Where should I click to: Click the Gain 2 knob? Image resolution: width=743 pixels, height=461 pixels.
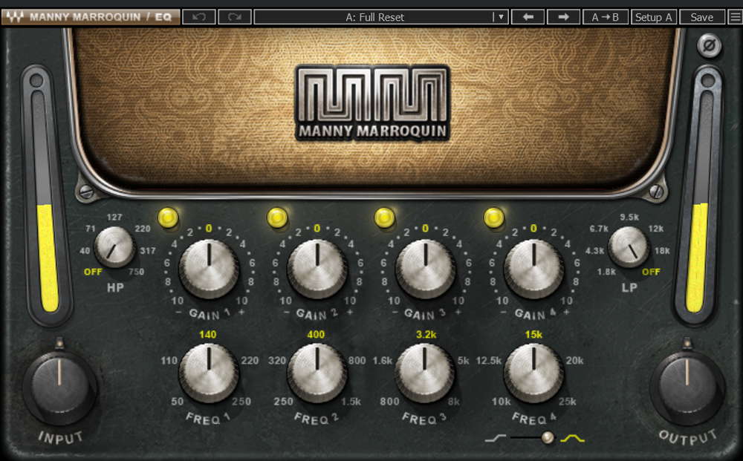(x=317, y=269)
